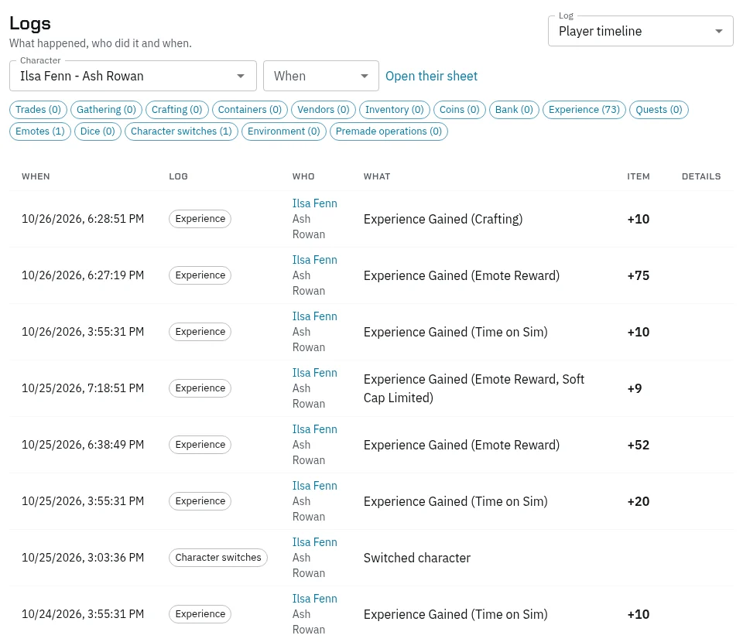Screen dimensions: 743x642
Task: Expand the Character selector Ilsa Fenn - Ash Rowan
Action: (132, 76)
